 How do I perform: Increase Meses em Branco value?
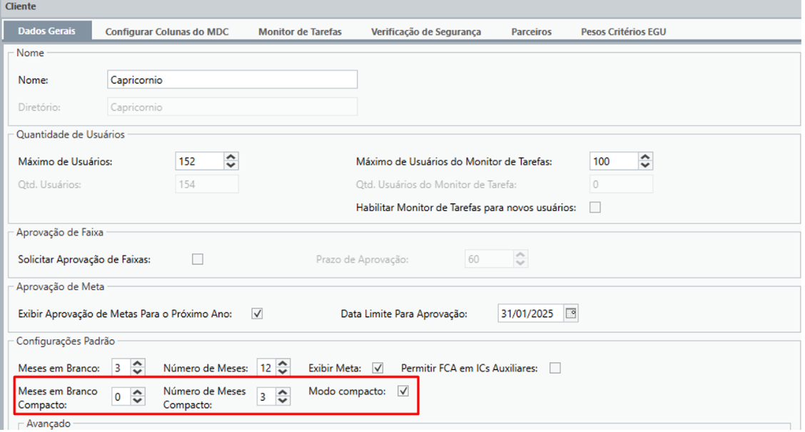point(138,364)
